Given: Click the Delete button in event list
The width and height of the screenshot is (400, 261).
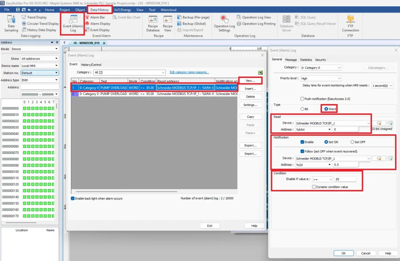Looking at the screenshot, I should (x=250, y=97).
